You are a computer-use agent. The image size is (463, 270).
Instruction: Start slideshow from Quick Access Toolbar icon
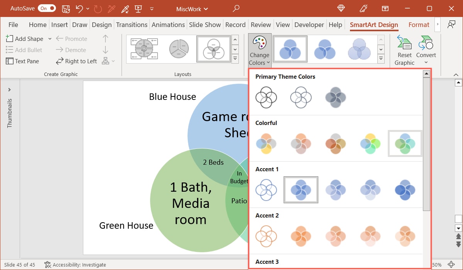137,8
